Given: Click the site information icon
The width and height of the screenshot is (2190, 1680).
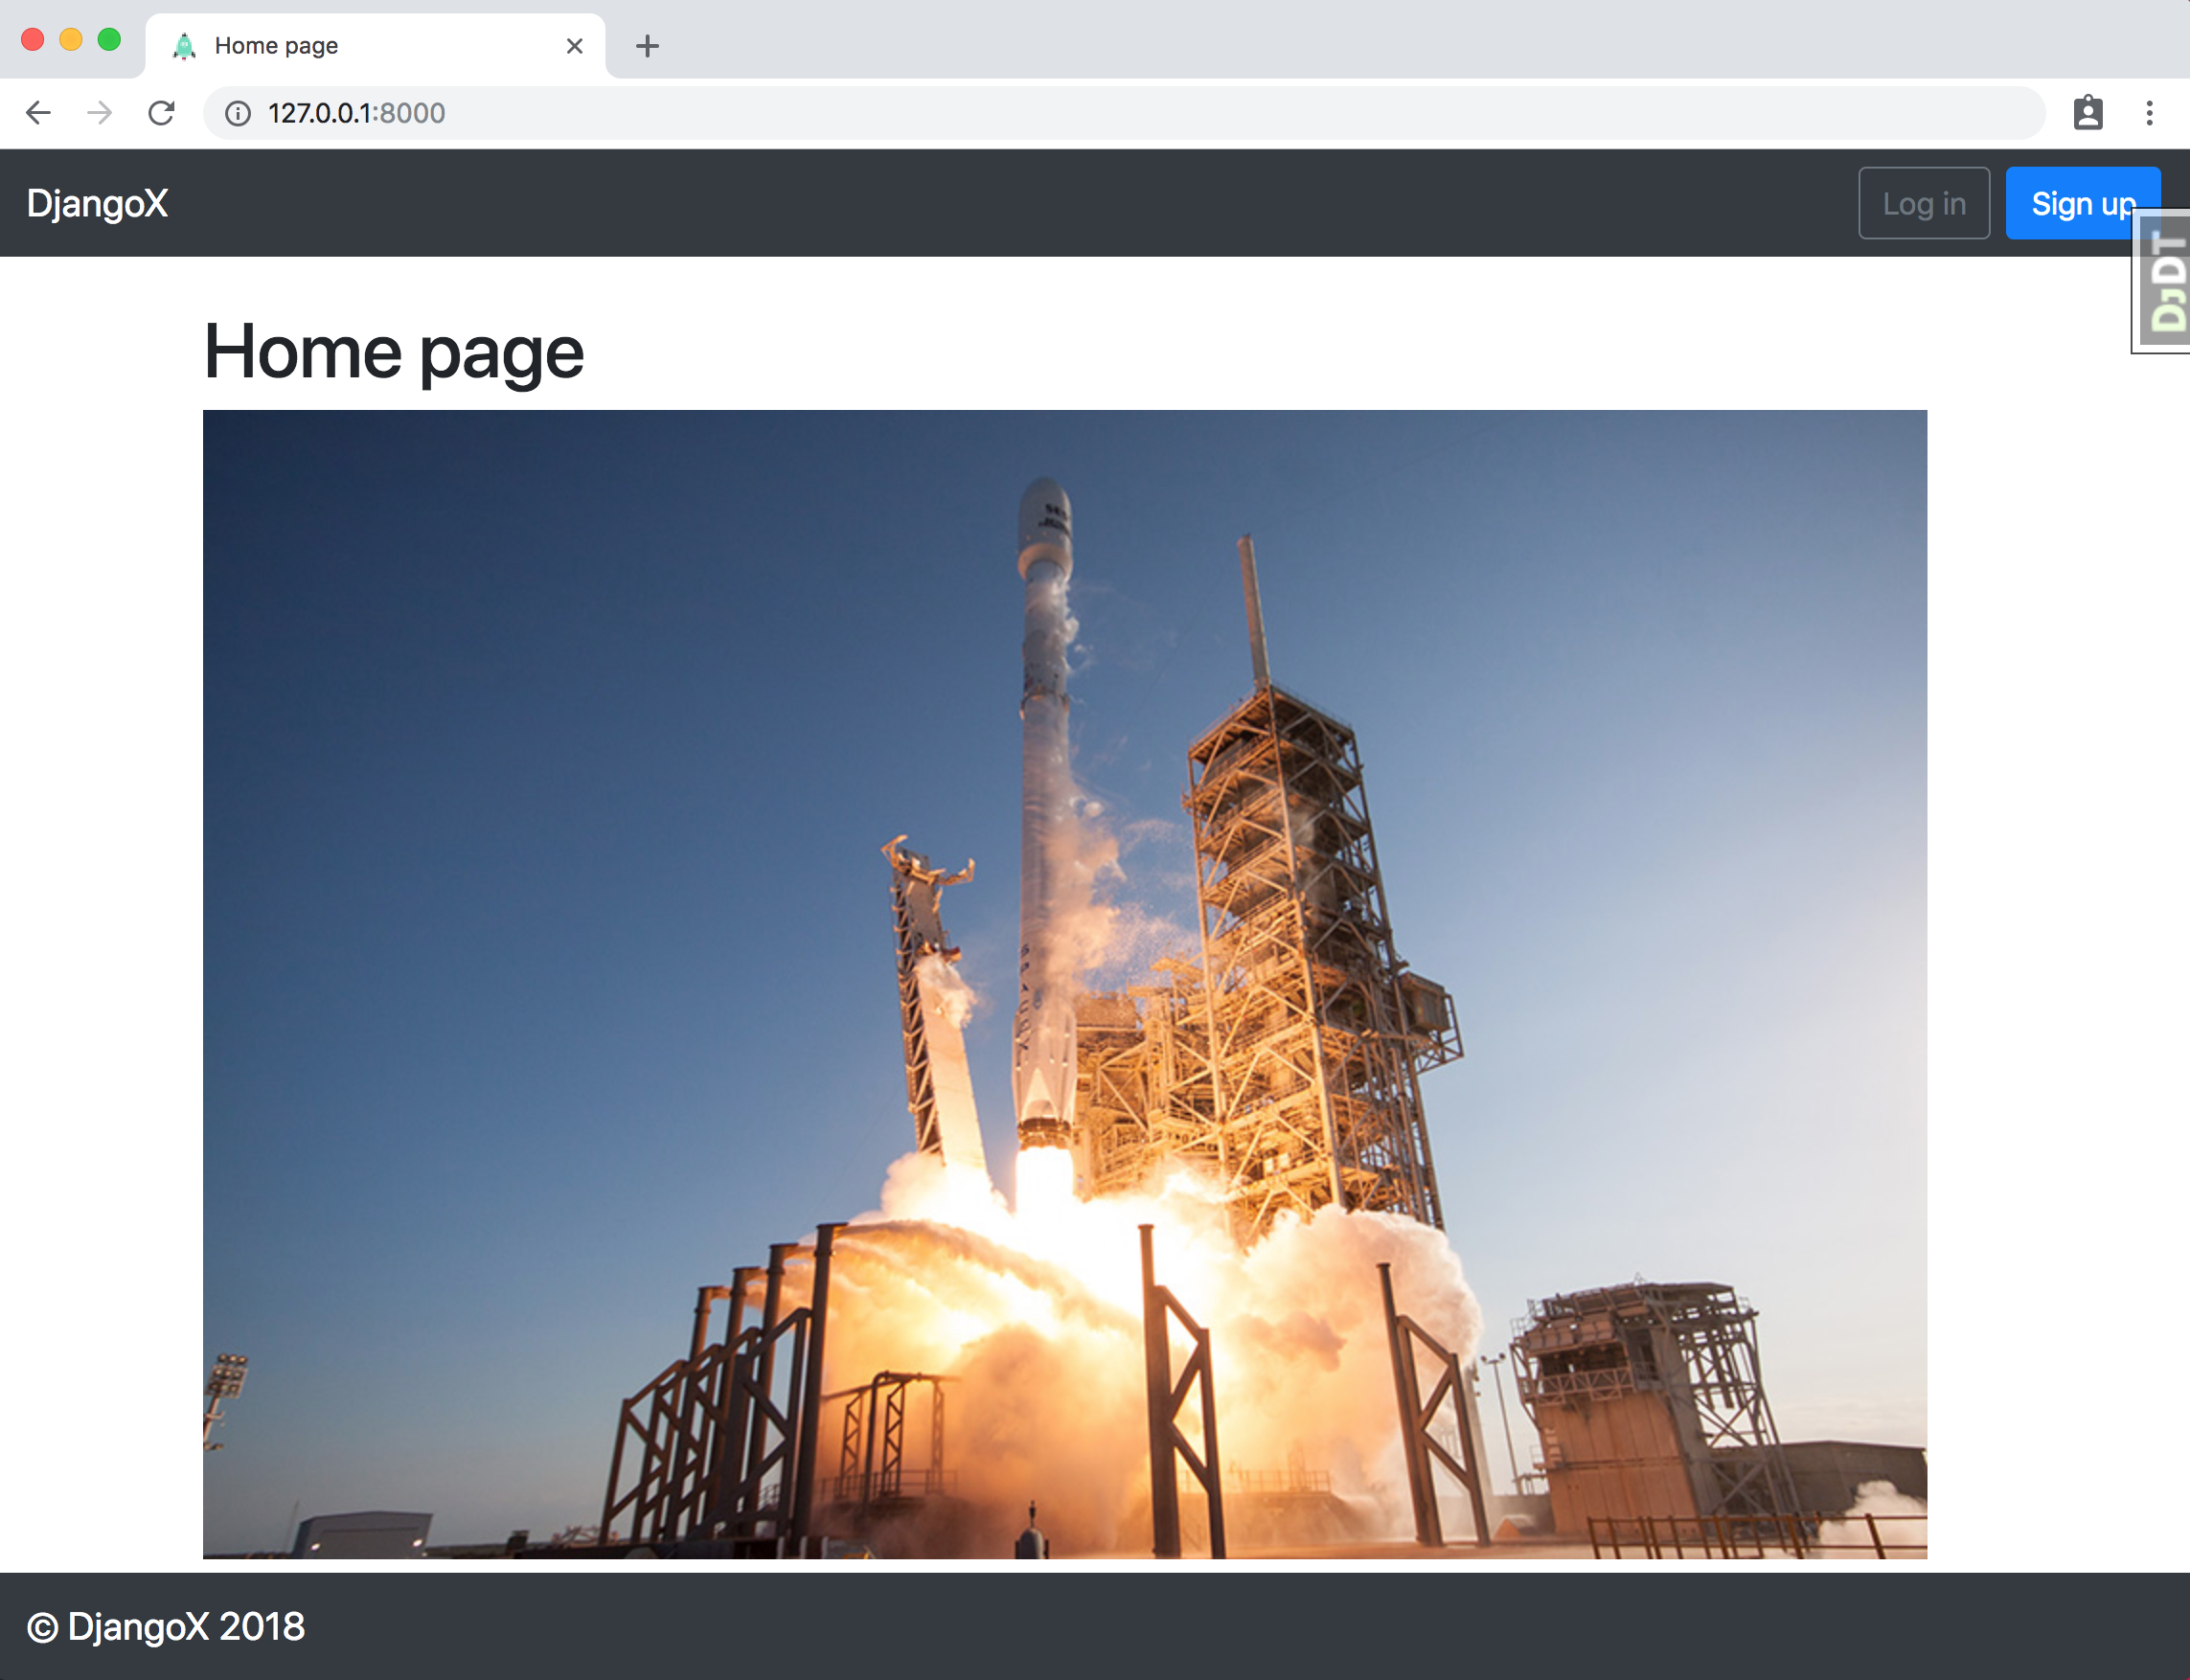Looking at the screenshot, I should [238, 113].
